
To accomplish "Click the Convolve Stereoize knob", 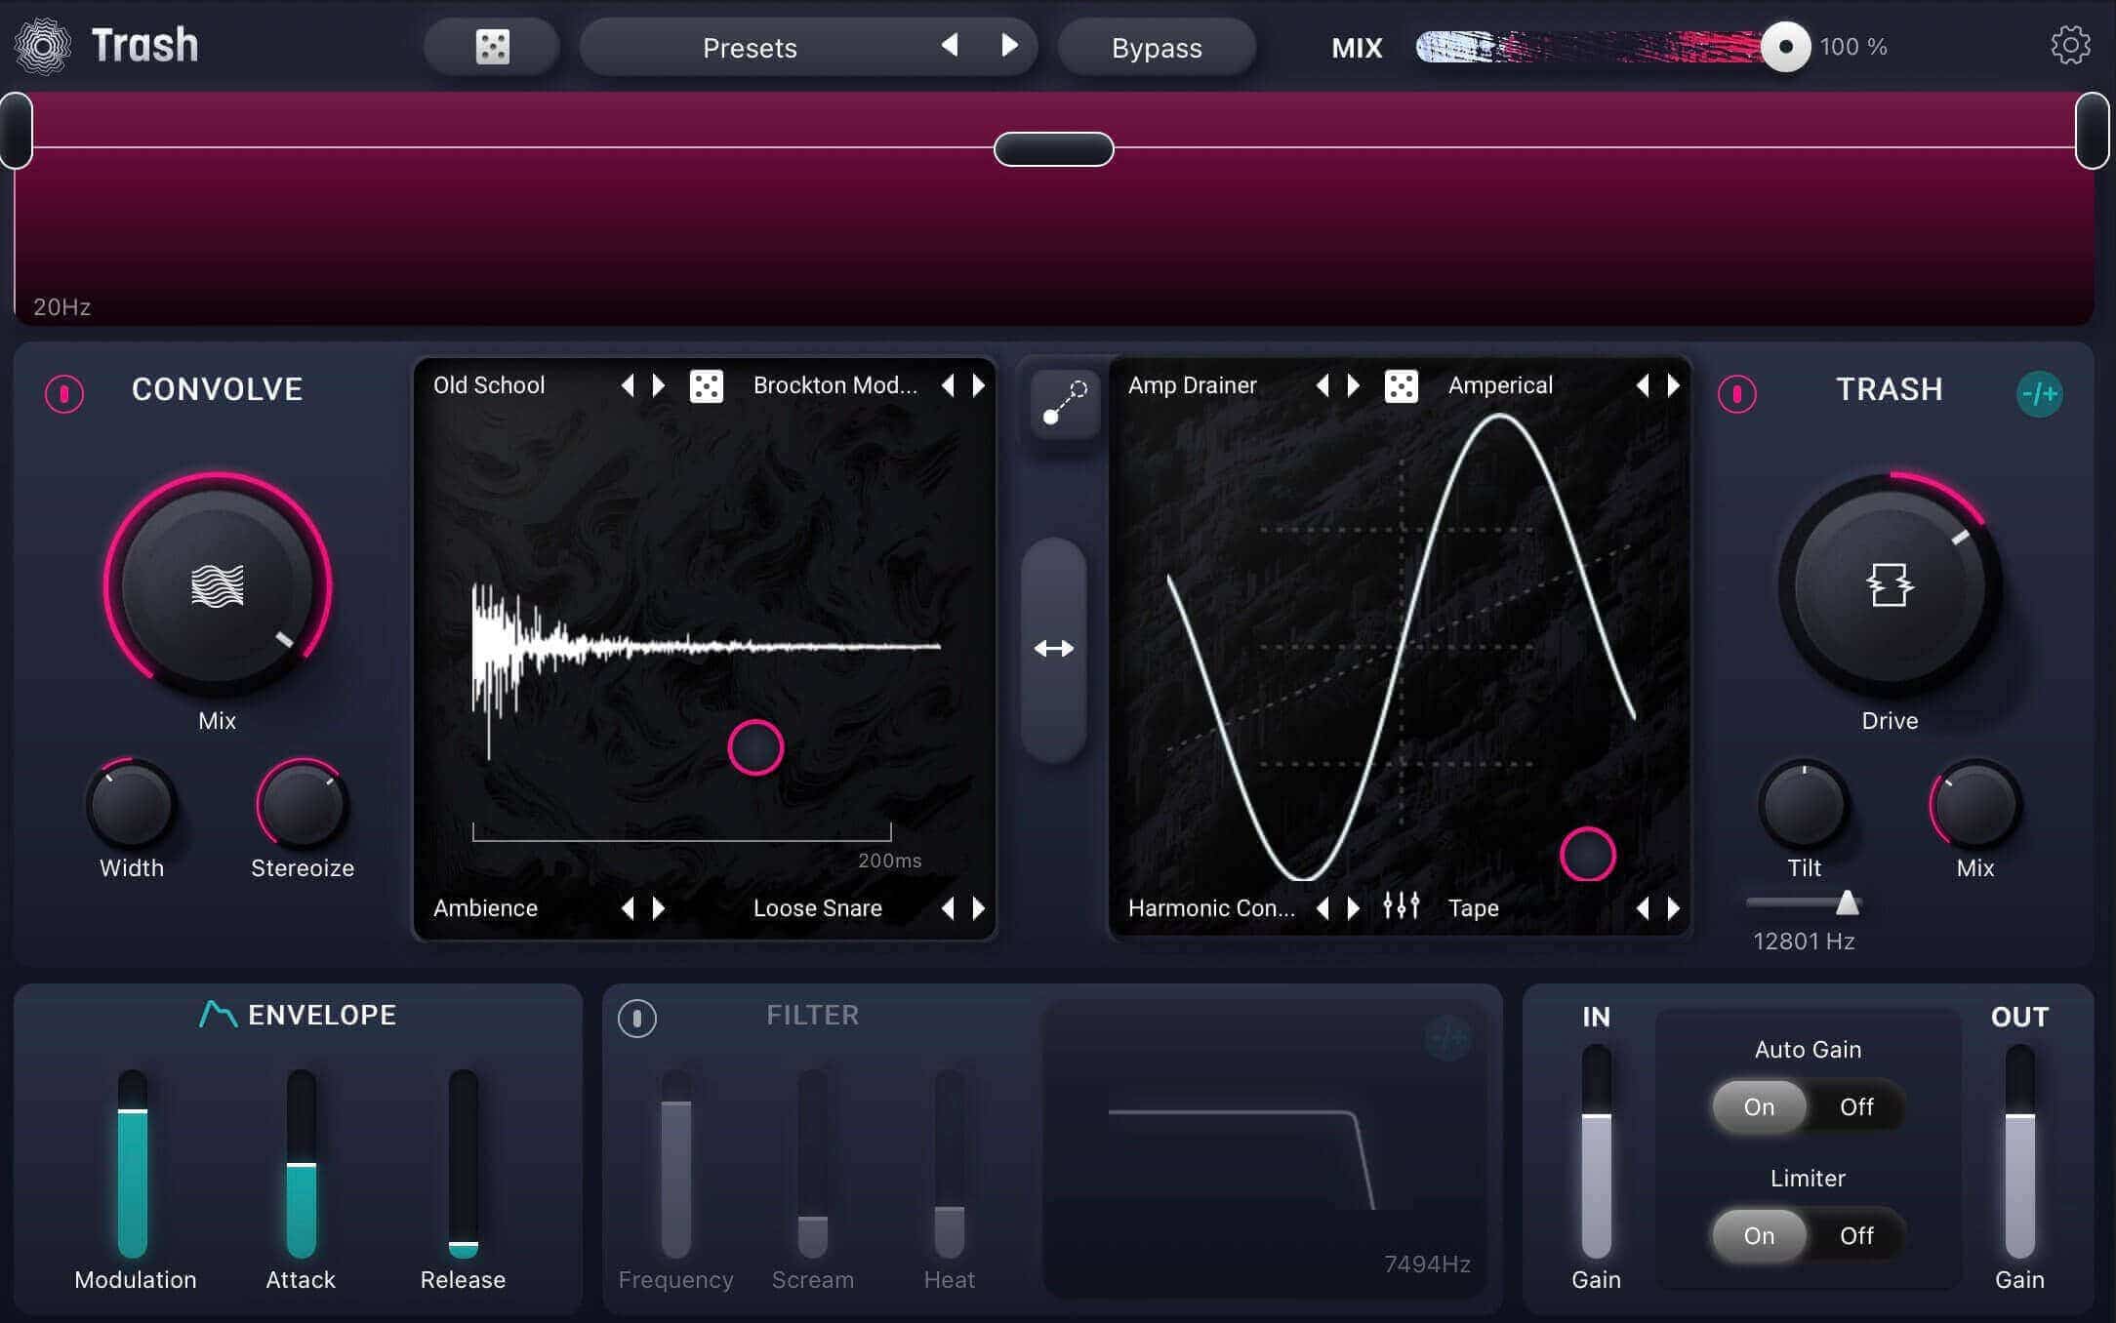I will coord(302,805).
